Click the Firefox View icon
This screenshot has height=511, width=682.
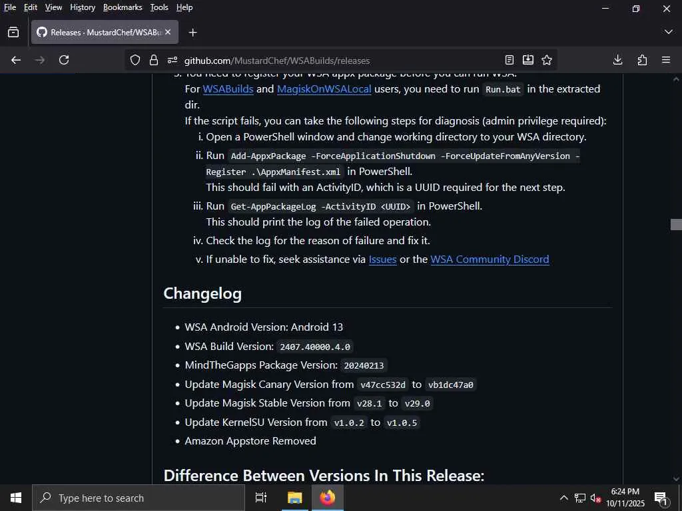[x=13, y=32]
